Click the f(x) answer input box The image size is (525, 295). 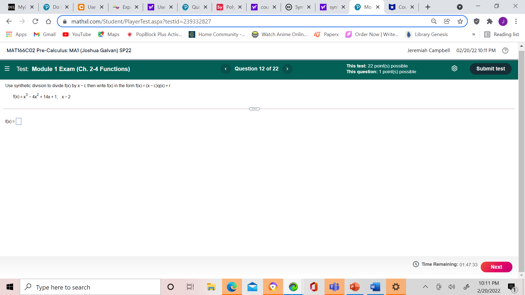(19, 121)
